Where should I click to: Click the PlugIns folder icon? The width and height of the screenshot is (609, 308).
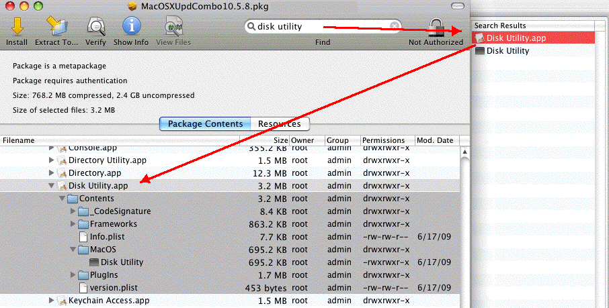(83, 275)
